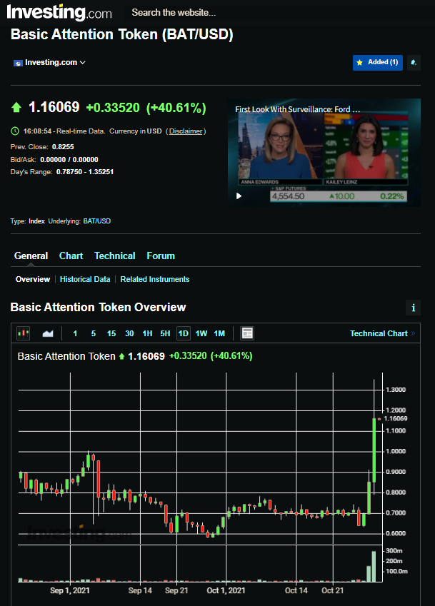Select the 1D chart interval

pos(184,333)
